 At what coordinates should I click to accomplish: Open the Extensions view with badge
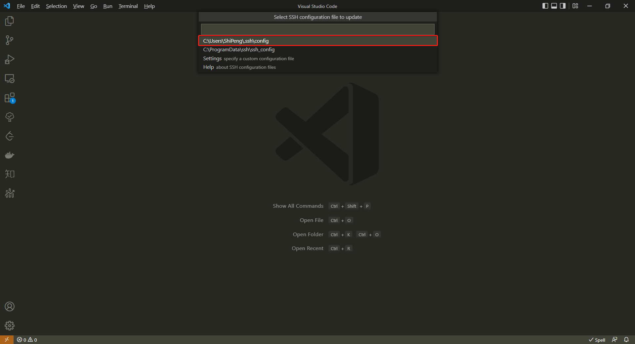[x=10, y=98]
